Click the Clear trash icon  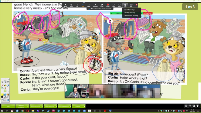125,5
